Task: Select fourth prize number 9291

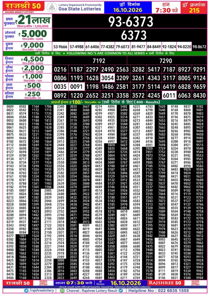Action: (x=199, y=70)
